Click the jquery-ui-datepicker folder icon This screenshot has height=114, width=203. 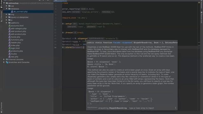pos(10,17)
